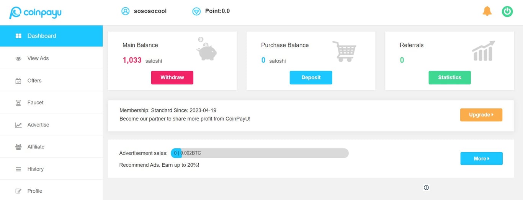Viewport: 523px width, 200px height.
Task: Click the piggy bank icon in Main Balance
Action: [207, 49]
